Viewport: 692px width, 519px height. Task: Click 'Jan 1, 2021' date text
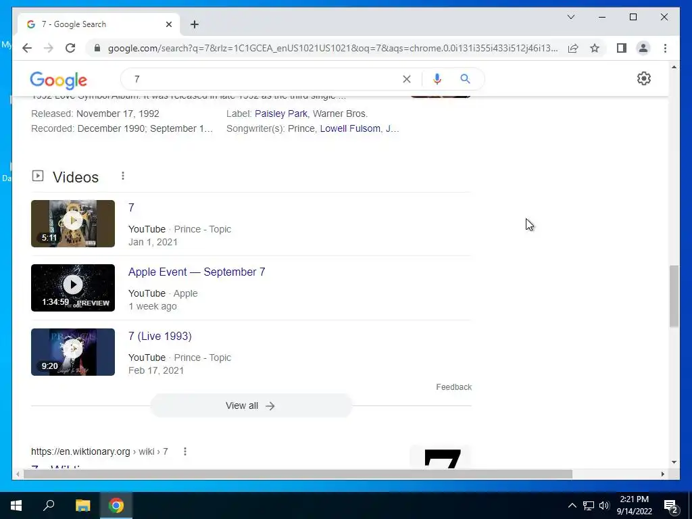coord(153,243)
